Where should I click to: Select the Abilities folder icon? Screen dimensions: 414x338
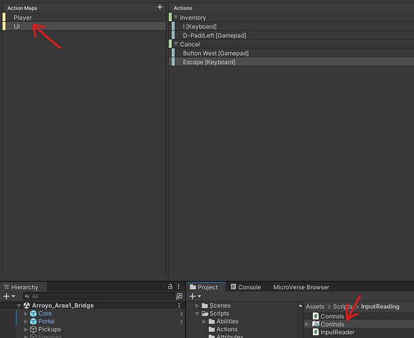212,321
